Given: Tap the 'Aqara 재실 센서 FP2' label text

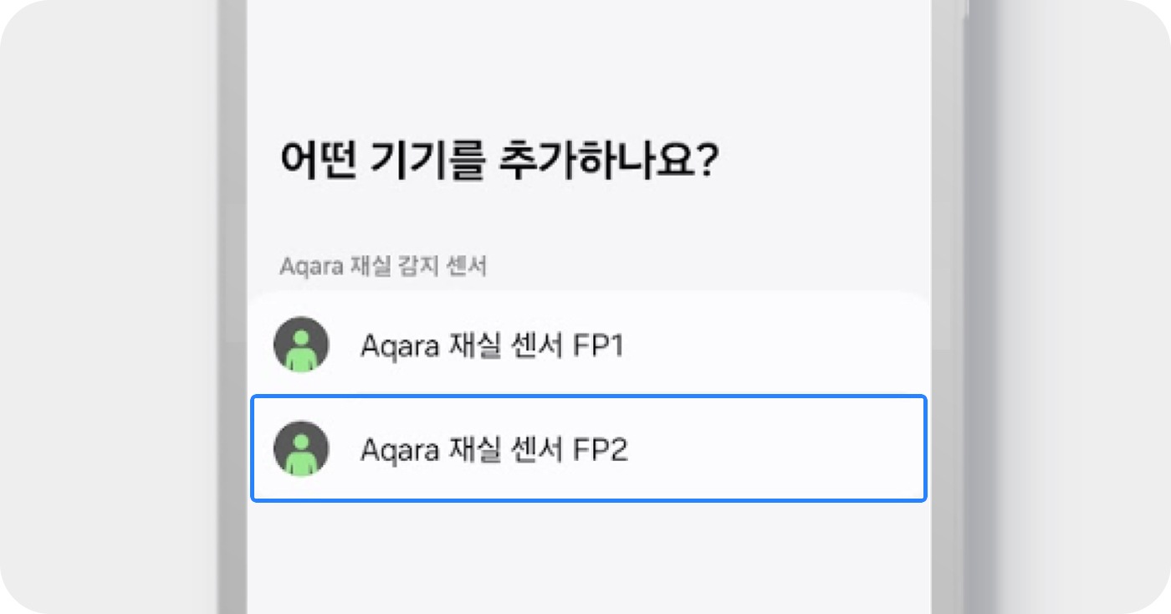Looking at the screenshot, I should (x=493, y=450).
